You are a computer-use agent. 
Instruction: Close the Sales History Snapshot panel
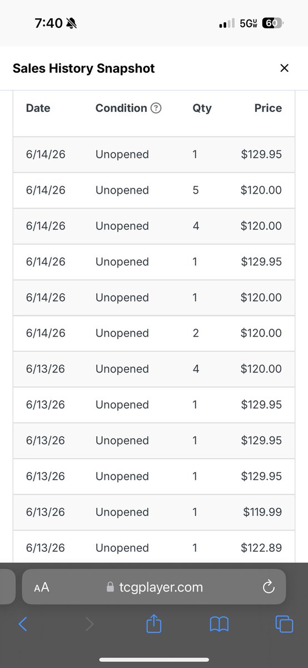[x=284, y=68]
